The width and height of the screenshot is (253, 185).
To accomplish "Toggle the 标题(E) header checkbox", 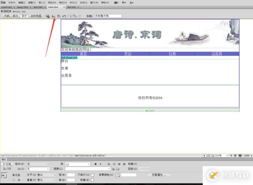I will (92, 180).
